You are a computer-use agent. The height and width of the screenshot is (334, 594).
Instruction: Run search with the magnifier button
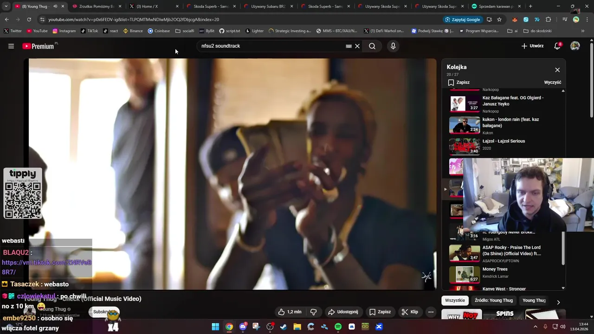tap(372, 46)
